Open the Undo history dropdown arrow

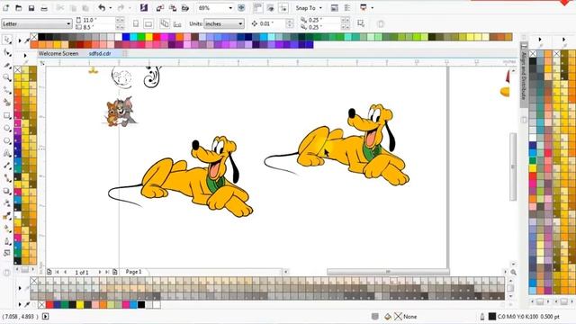pyautogui.click(x=110, y=8)
